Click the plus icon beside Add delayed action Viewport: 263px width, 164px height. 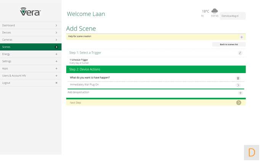point(240,93)
